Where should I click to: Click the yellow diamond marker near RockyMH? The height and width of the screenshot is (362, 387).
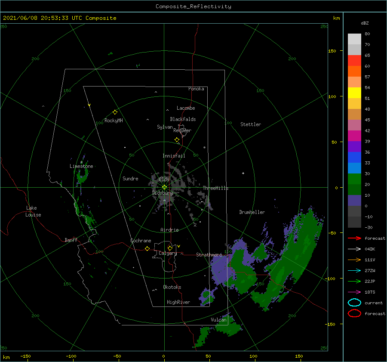pyautogui.click(x=115, y=112)
